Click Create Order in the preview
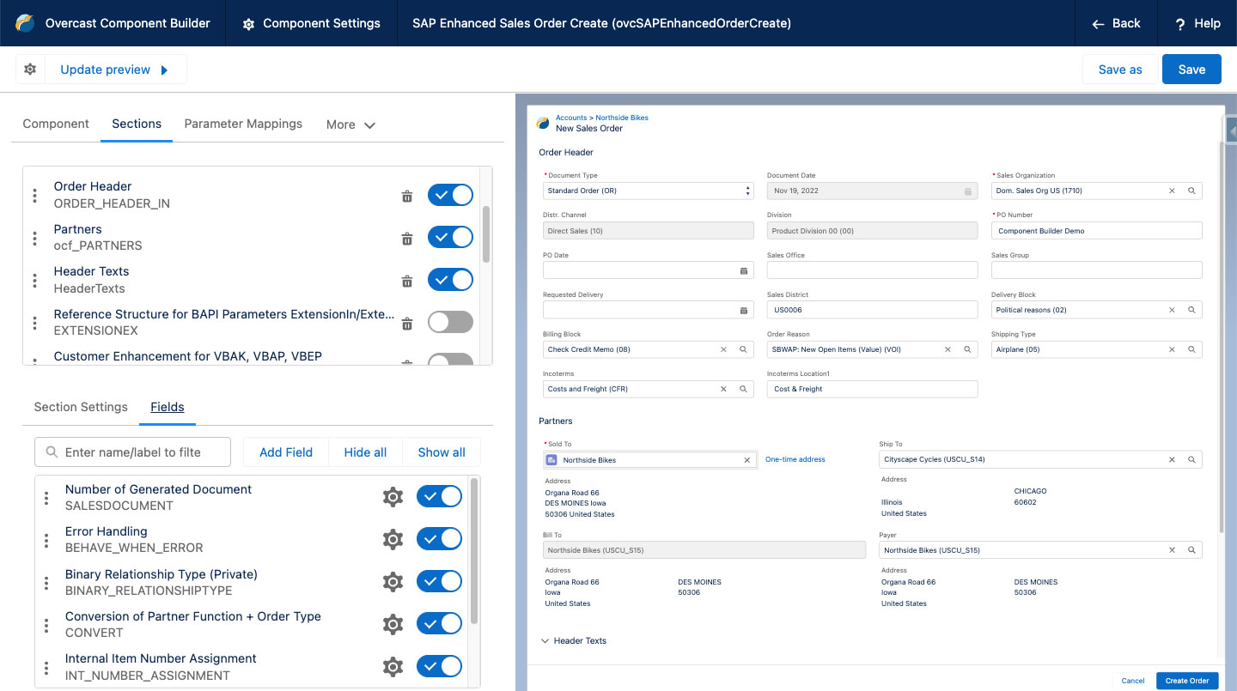Viewport: 1237px width, 691px height. coord(1187,681)
